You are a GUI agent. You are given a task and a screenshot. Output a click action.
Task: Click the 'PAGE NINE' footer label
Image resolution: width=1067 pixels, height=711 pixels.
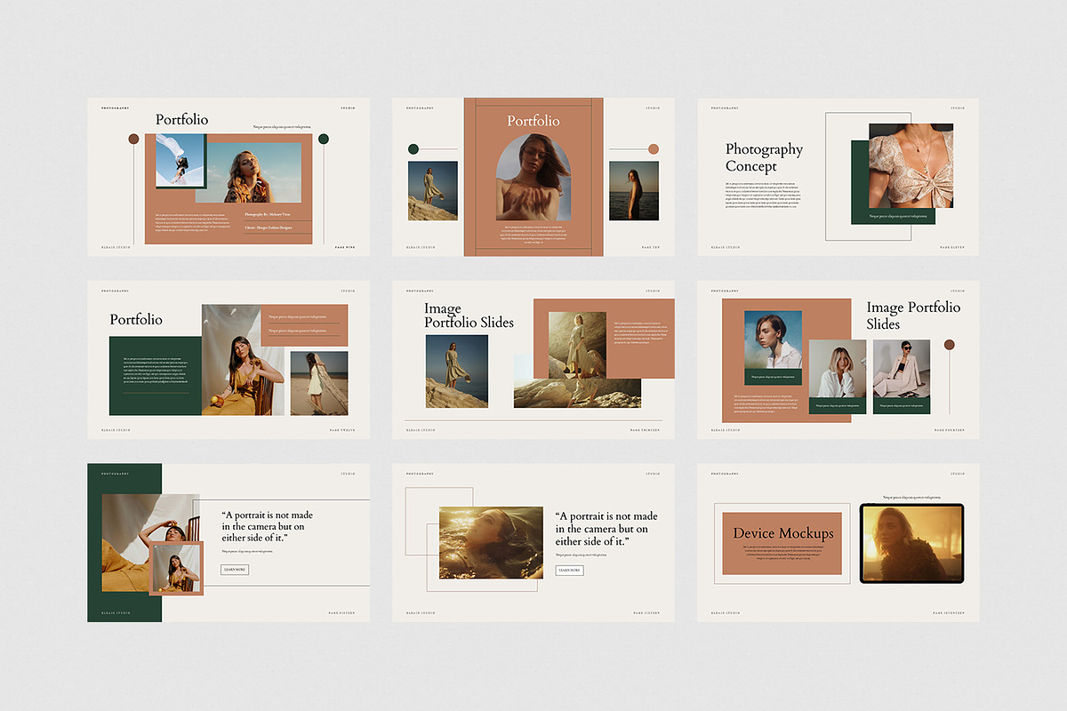tap(345, 247)
